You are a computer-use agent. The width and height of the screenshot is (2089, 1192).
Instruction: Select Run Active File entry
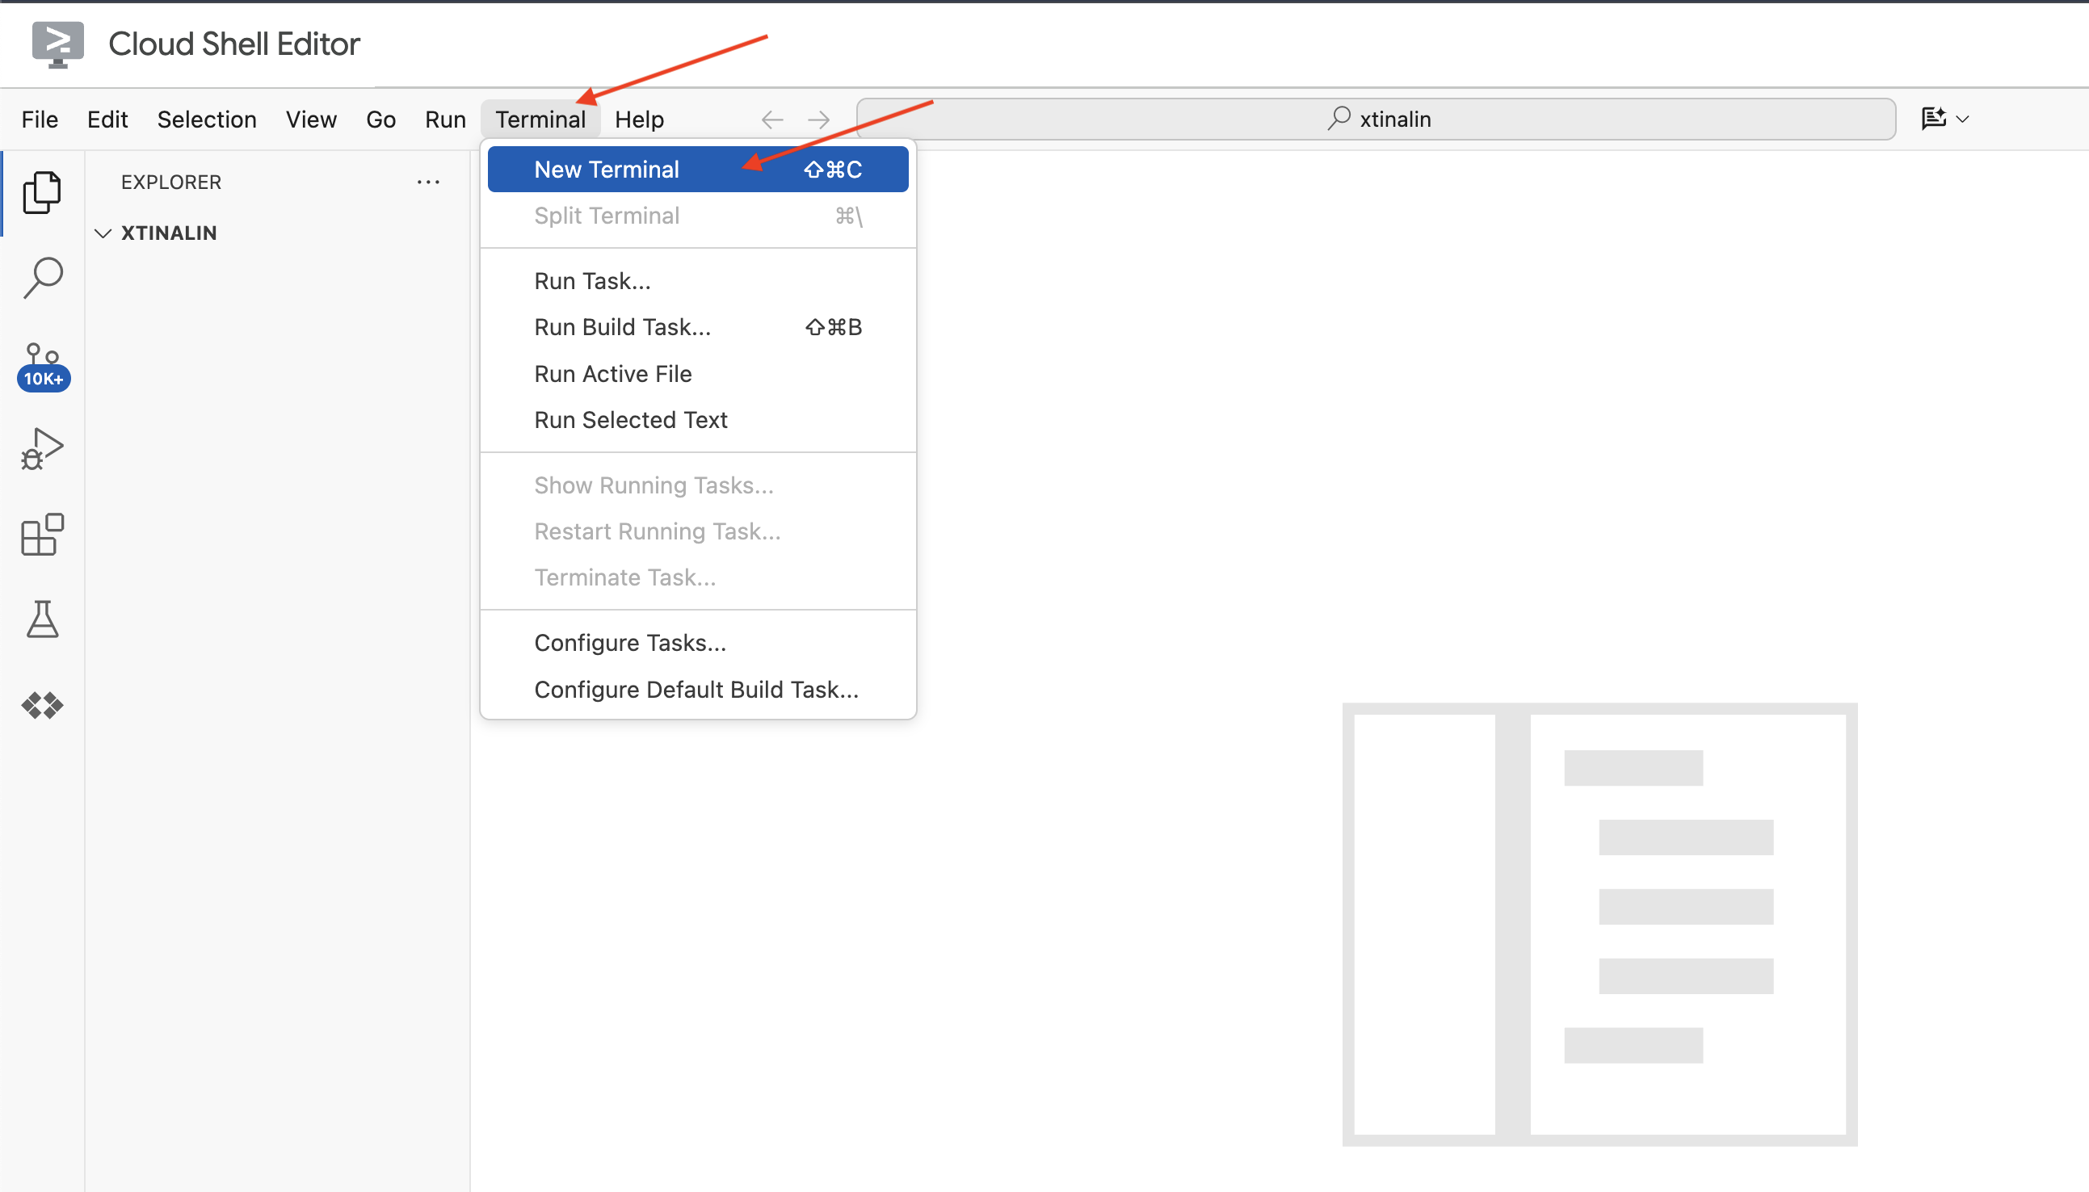point(612,374)
